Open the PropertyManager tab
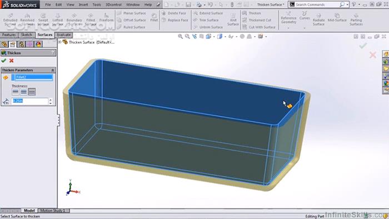This screenshot has width=389, height=219. (x=13, y=44)
